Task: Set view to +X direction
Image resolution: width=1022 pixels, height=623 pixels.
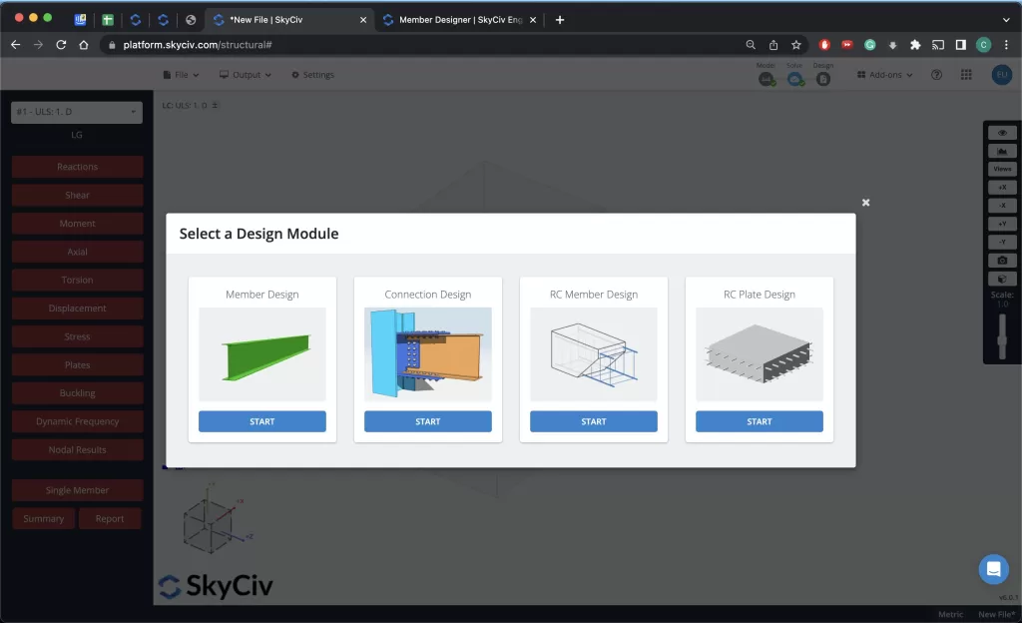Action: (x=1002, y=187)
